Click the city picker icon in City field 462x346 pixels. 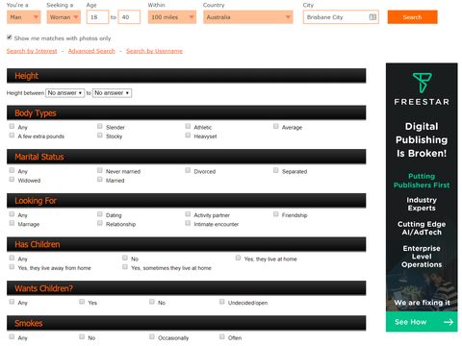372,17
